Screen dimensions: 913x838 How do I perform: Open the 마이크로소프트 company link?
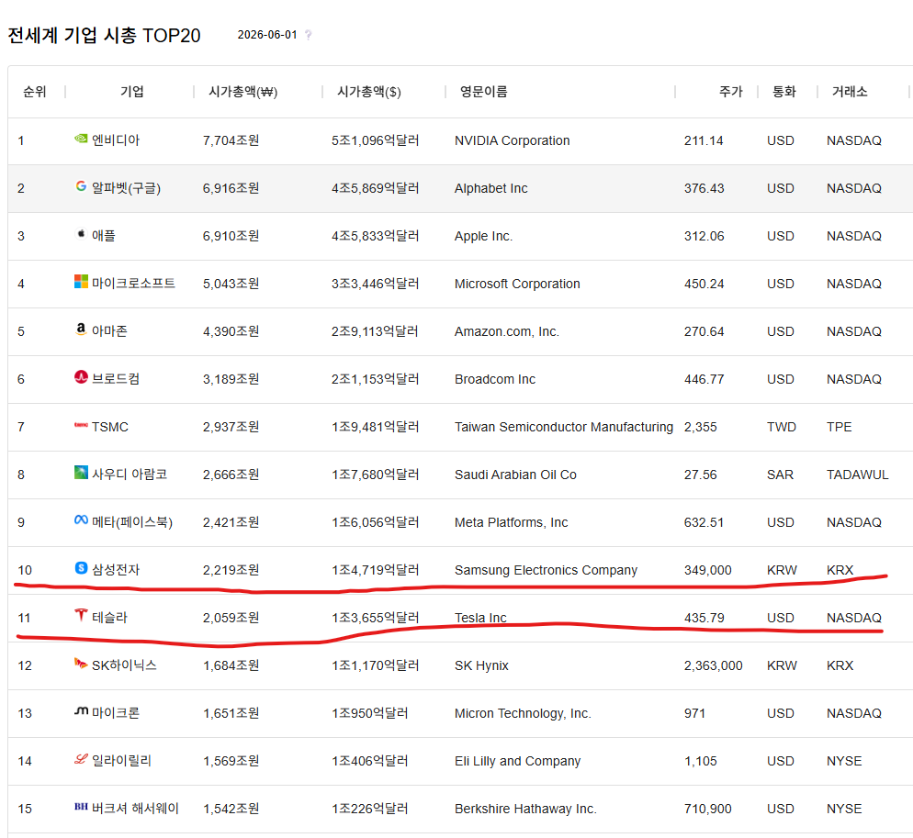coord(133,283)
